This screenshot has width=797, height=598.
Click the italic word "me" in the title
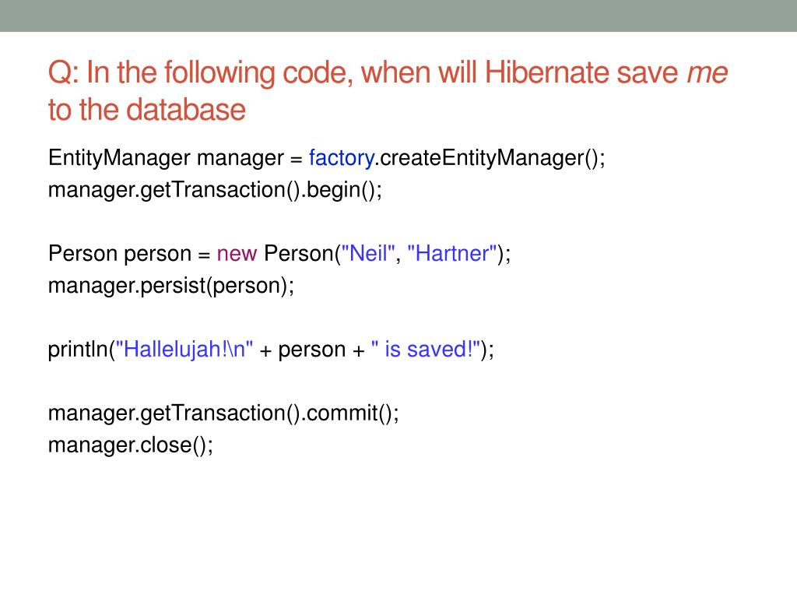tap(707, 74)
